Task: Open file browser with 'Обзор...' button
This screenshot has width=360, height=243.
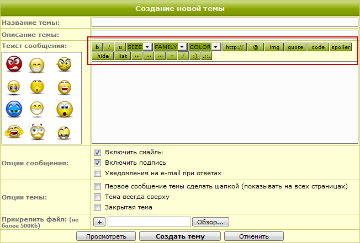Action: (210, 222)
